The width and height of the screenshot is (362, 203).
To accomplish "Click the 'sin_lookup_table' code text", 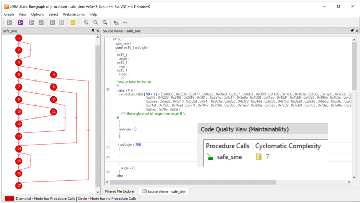I will 131,94.
